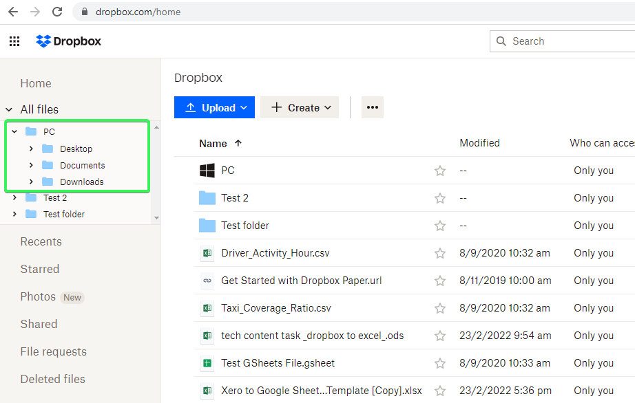Go back with browser back arrow
Image resolution: width=635 pixels, height=403 pixels.
click(13, 12)
